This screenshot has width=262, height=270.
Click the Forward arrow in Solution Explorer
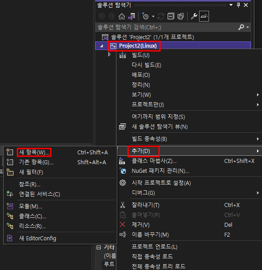pos(111,16)
